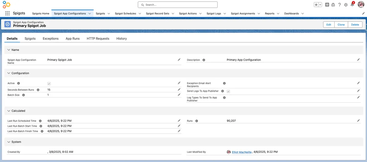Image resolution: width=367 pixels, height=162 pixels.
Task: Click the Edit button
Action: [329, 24]
